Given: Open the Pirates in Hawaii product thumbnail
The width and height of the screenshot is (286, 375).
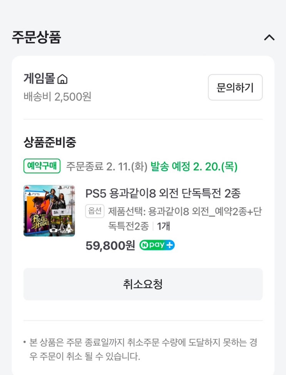Looking at the screenshot, I should coord(49,210).
